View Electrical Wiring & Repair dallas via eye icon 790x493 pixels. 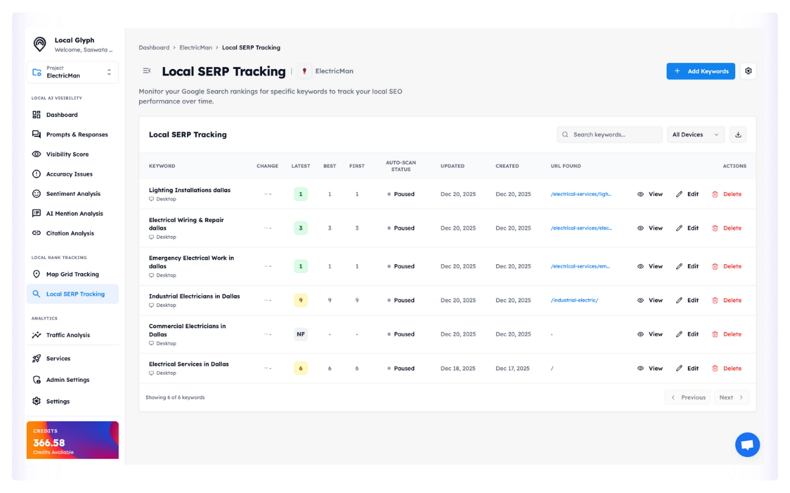[641, 228]
